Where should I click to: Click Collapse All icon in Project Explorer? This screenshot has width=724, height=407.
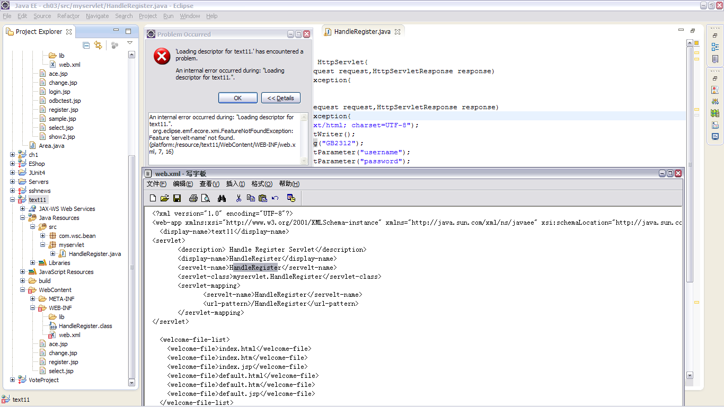pyautogui.click(x=86, y=46)
